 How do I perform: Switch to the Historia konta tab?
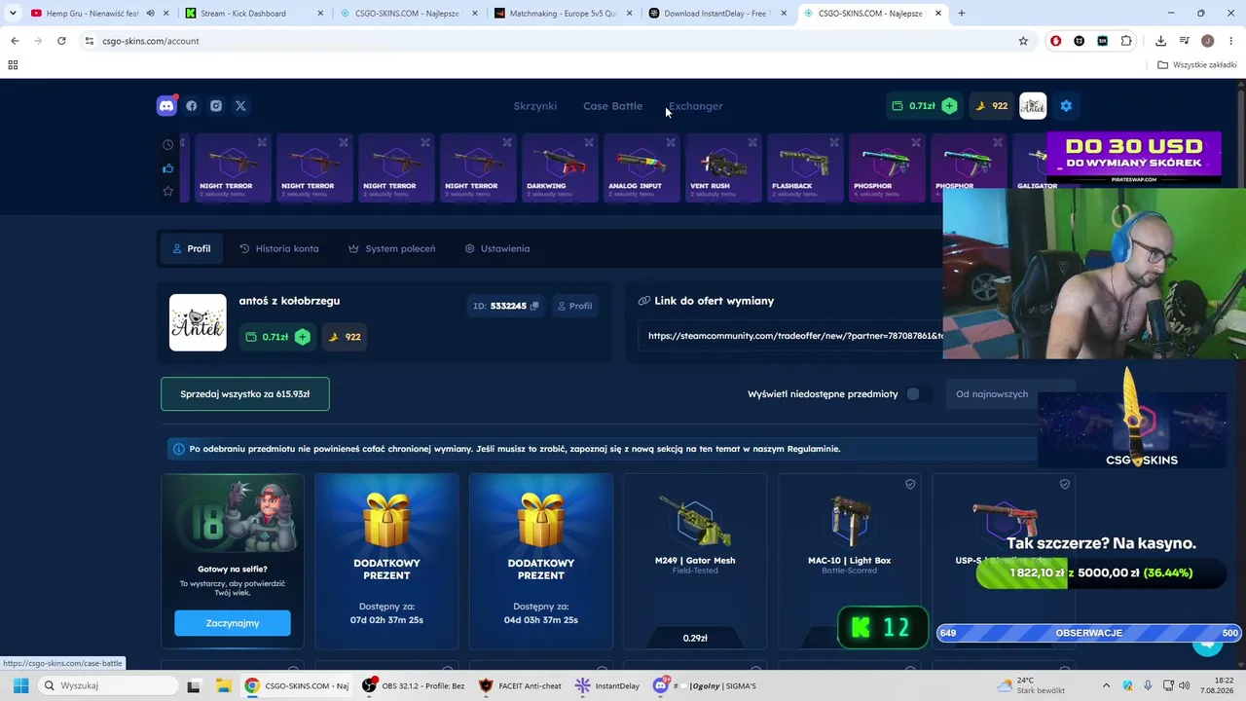[279, 248]
